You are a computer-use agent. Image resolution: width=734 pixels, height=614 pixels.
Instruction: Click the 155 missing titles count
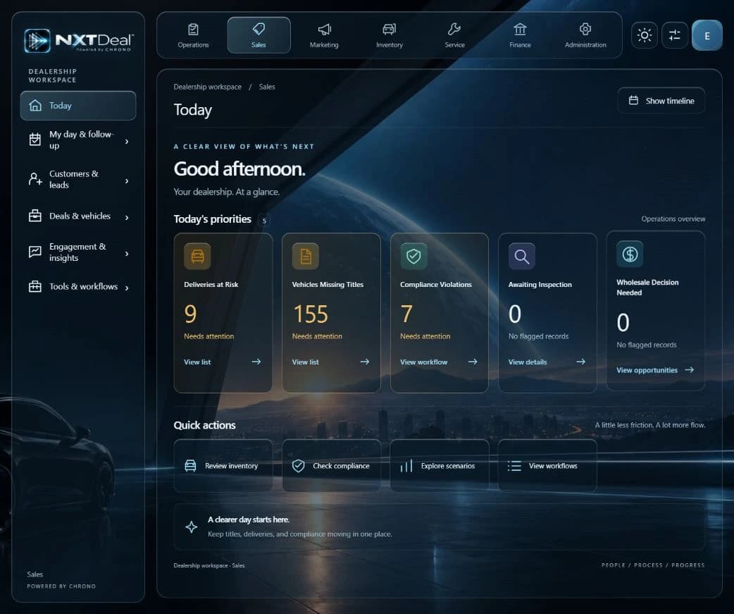coord(311,314)
